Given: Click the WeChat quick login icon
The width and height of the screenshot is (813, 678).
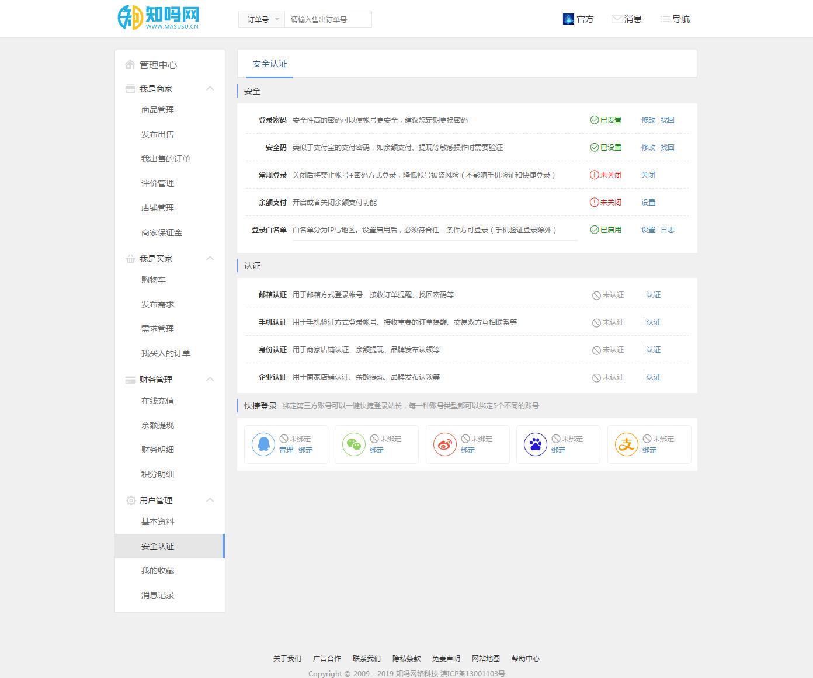Looking at the screenshot, I should click(353, 444).
